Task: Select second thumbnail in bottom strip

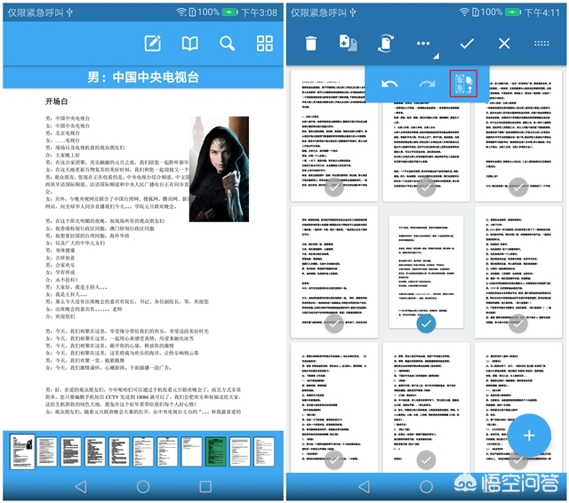Action: click(x=46, y=451)
